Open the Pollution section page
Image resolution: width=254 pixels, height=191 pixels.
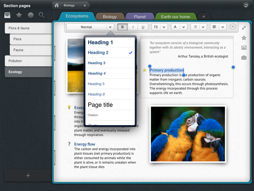click(x=28, y=61)
